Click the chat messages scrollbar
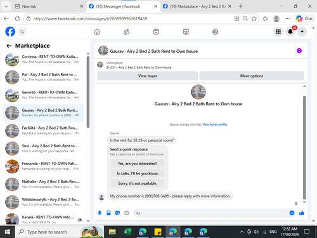 [304, 147]
